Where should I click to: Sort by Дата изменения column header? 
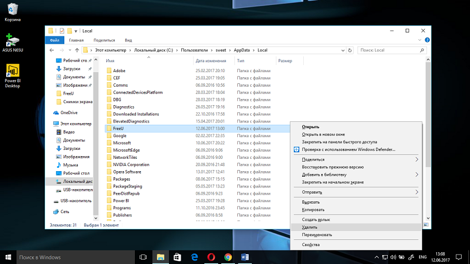[211, 60]
